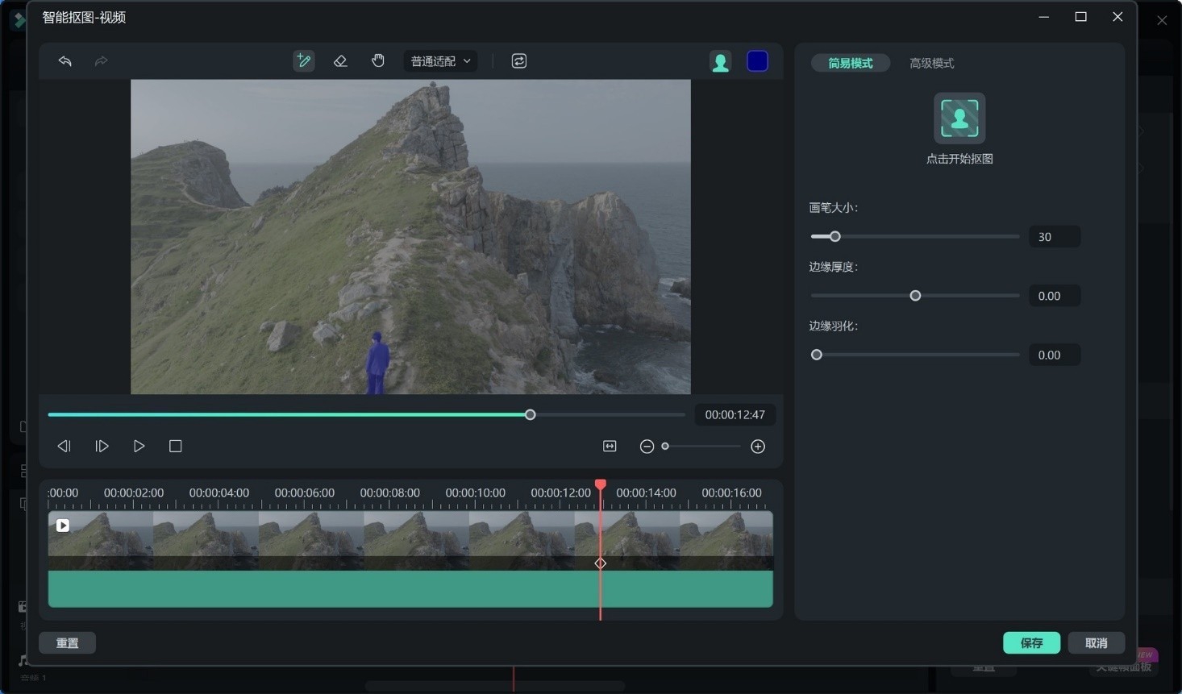Play the video preview
This screenshot has height=694, width=1182.
pyautogui.click(x=139, y=447)
